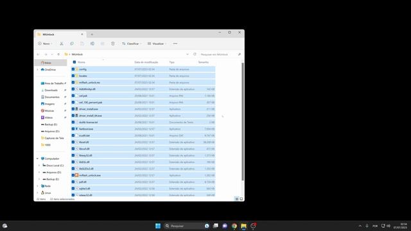Expand the Linux tree node
Image resolution: width=411 pixels, height=231 pixels.
coord(37,193)
